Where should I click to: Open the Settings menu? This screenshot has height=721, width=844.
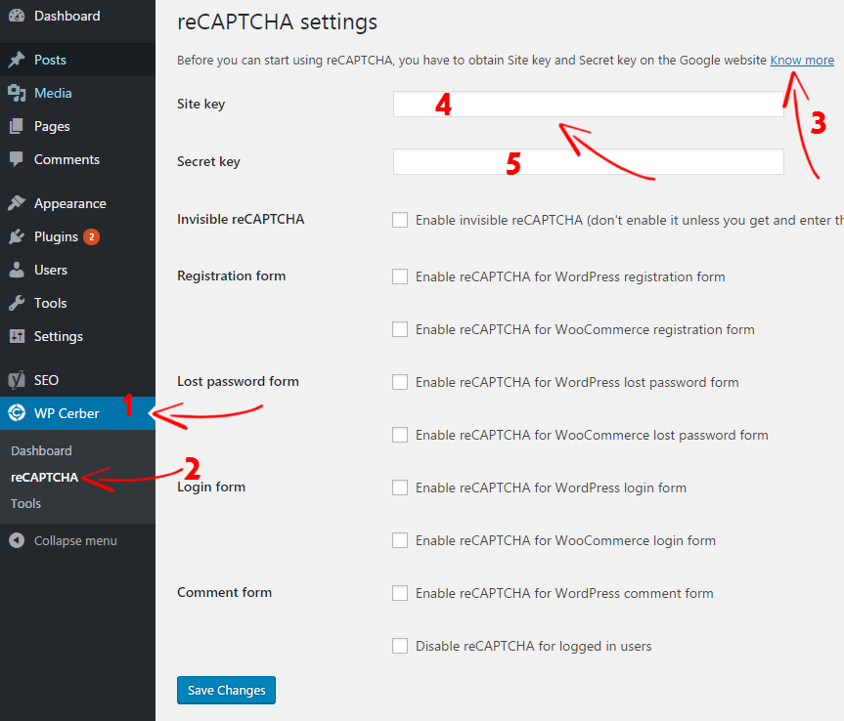coord(77,337)
